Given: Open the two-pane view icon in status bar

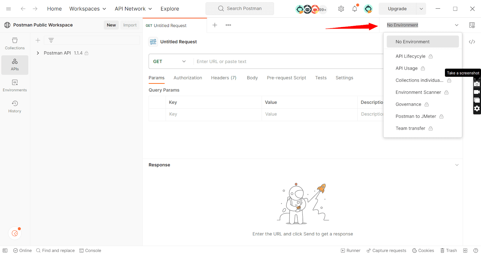Looking at the screenshot, I should click(x=465, y=250).
